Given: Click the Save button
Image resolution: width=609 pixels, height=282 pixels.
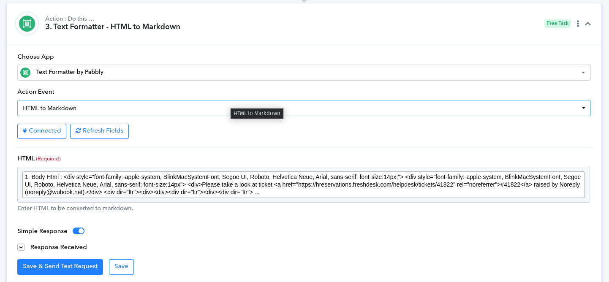Looking at the screenshot, I should click(121, 267).
